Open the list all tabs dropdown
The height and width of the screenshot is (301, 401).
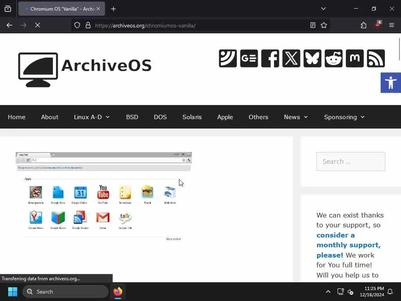tap(323, 9)
